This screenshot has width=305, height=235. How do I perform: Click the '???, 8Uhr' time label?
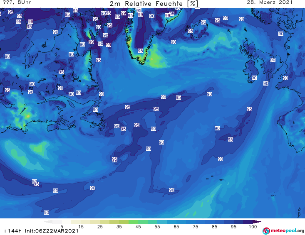[17, 2]
